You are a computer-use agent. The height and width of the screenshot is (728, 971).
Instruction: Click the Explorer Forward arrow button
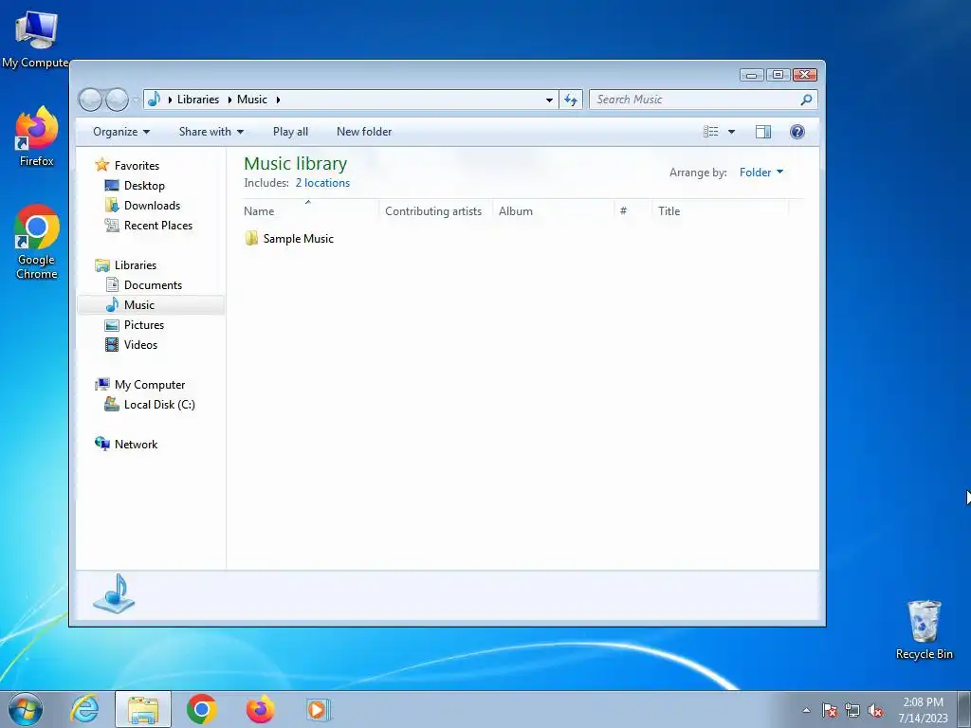[117, 100]
